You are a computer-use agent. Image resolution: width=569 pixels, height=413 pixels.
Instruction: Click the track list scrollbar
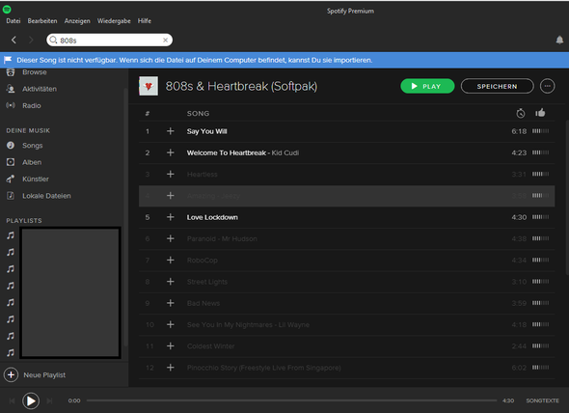click(x=567, y=198)
